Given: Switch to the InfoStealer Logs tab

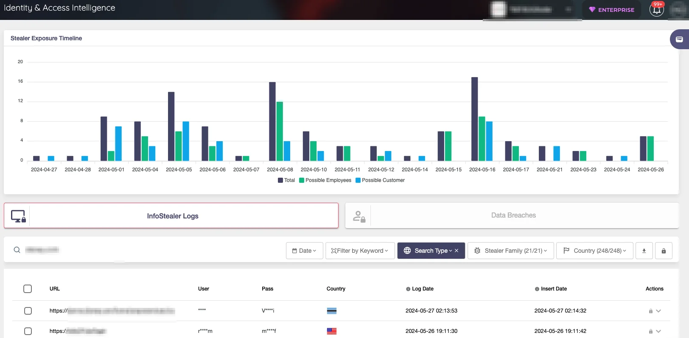Looking at the screenshot, I should coord(171,215).
